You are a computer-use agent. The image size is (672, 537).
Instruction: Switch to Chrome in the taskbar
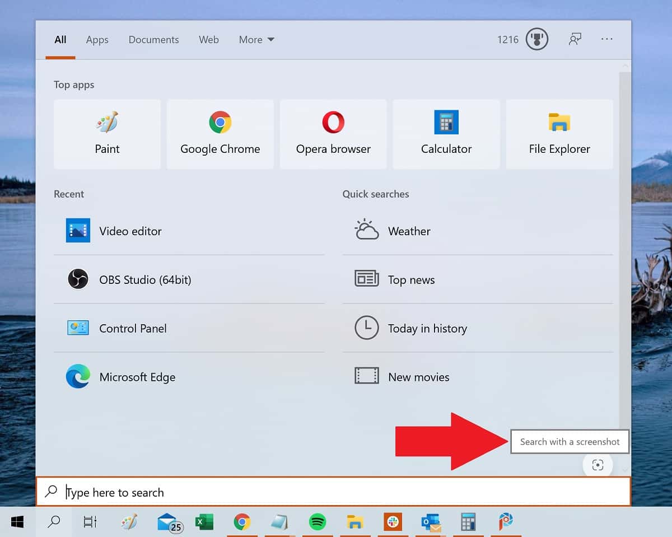242,522
